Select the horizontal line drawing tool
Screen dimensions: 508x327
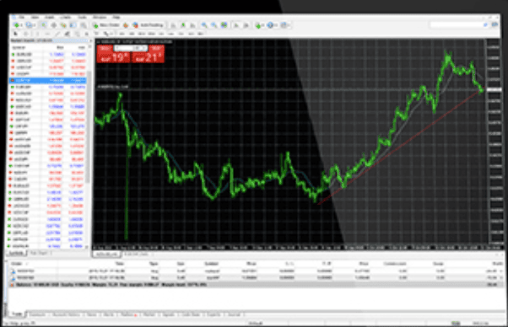click(47, 34)
